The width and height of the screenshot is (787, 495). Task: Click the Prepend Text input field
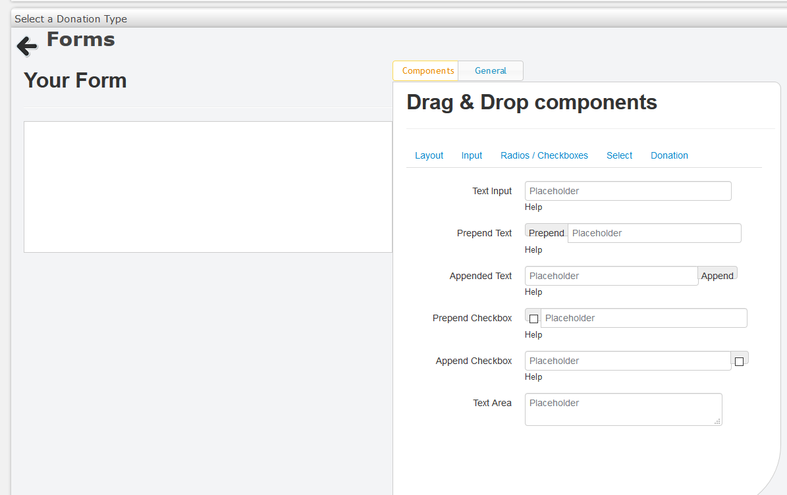(x=655, y=233)
